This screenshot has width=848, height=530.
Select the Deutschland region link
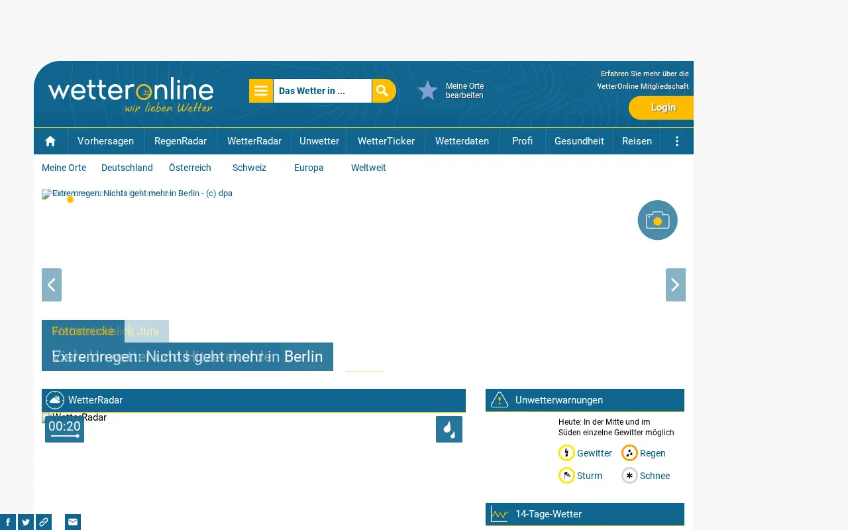(127, 168)
